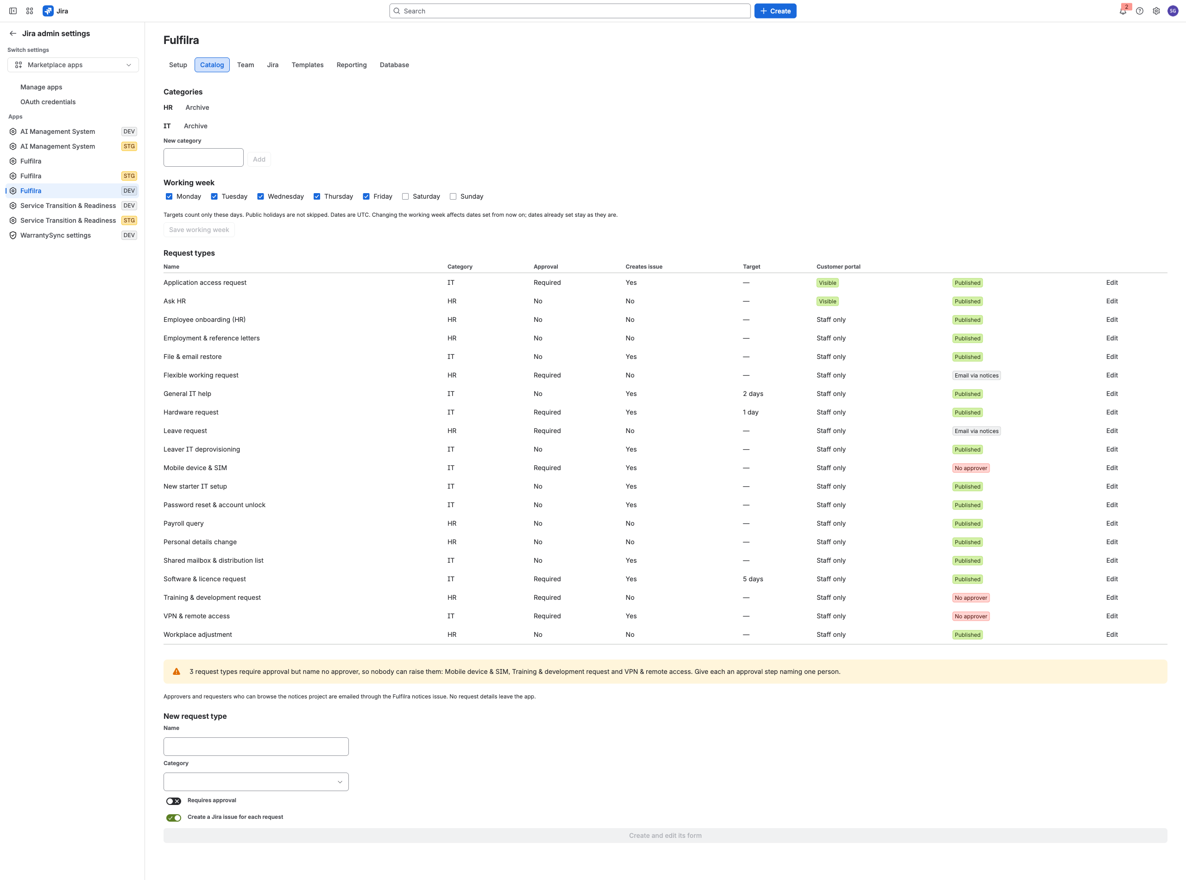Viewport: 1186px width, 880px height.
Task: Focus the new request type Name field
Action: click(x=256, y=747)
